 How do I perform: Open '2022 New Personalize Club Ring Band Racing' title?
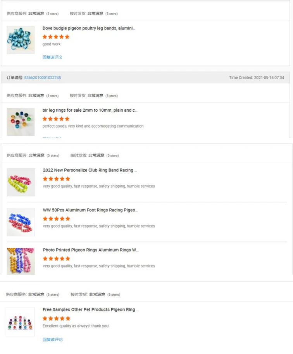pos(90,170)
